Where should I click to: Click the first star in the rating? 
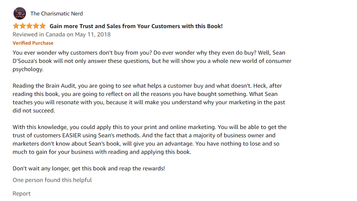[x=16, y=26]
